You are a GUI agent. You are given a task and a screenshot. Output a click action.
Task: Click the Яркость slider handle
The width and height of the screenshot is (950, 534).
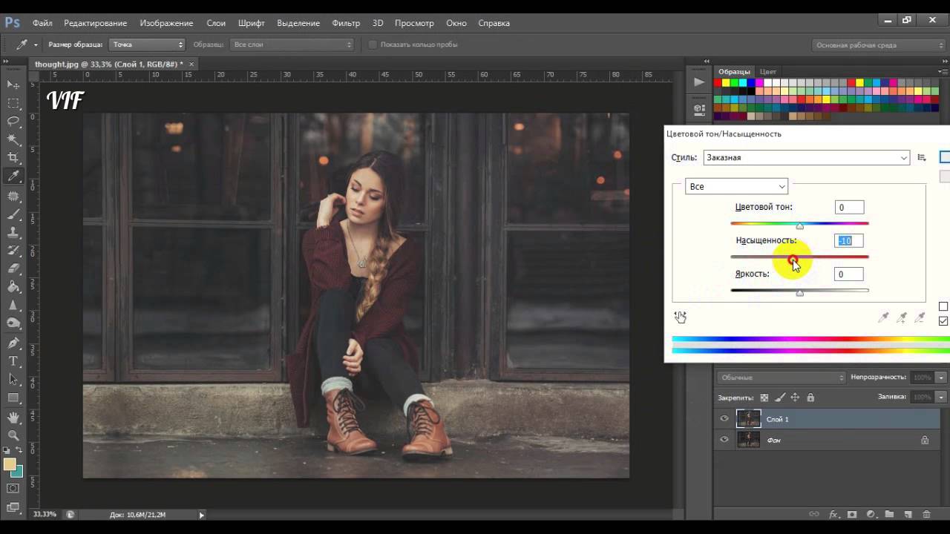click(799, 293)
